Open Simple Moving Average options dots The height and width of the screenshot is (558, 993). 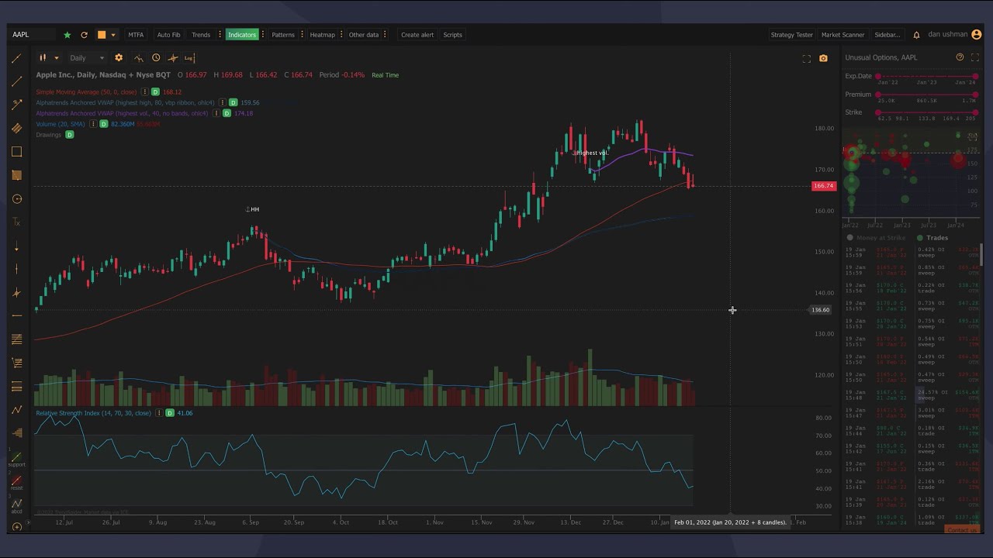145,92
